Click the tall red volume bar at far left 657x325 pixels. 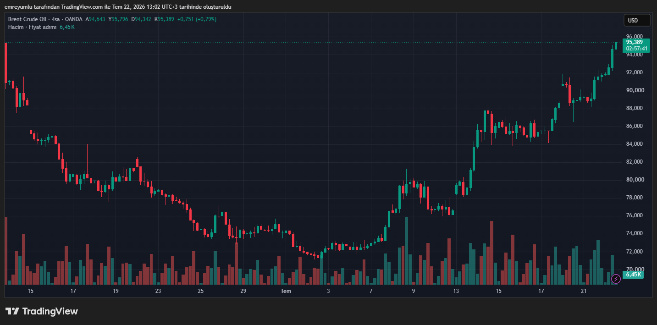(x=6, y=251)
